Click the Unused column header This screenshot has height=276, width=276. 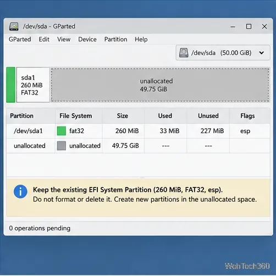208,116
